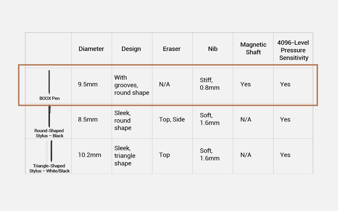This screenshot has width=338, height=211.
Task: Select the Triangle-Shaped Stylus – White/Black label
Action: coord(49,168)
